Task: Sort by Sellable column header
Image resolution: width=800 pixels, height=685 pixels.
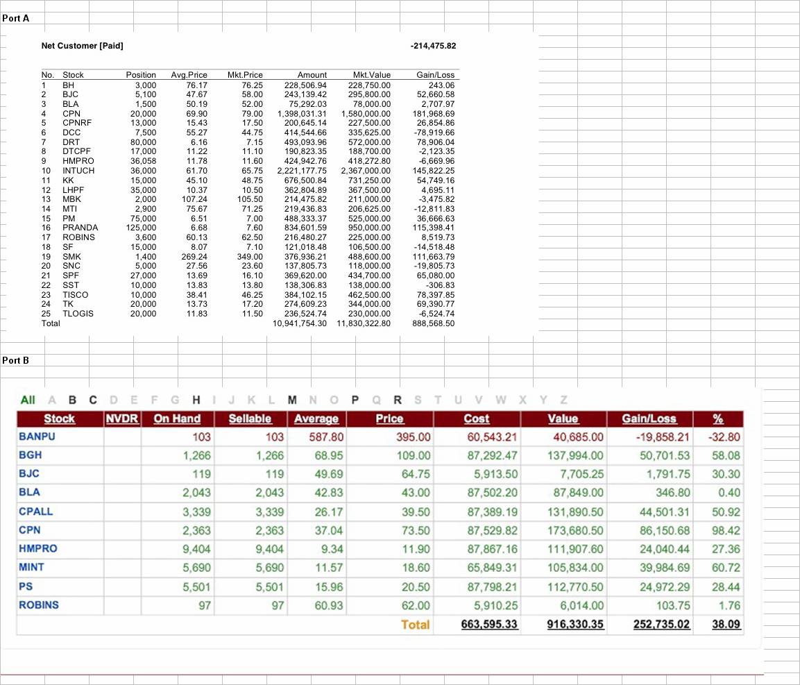Action: tap(250, 418)
